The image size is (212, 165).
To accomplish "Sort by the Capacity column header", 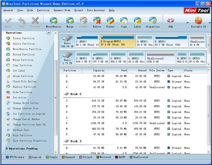I will pos(93,70).
